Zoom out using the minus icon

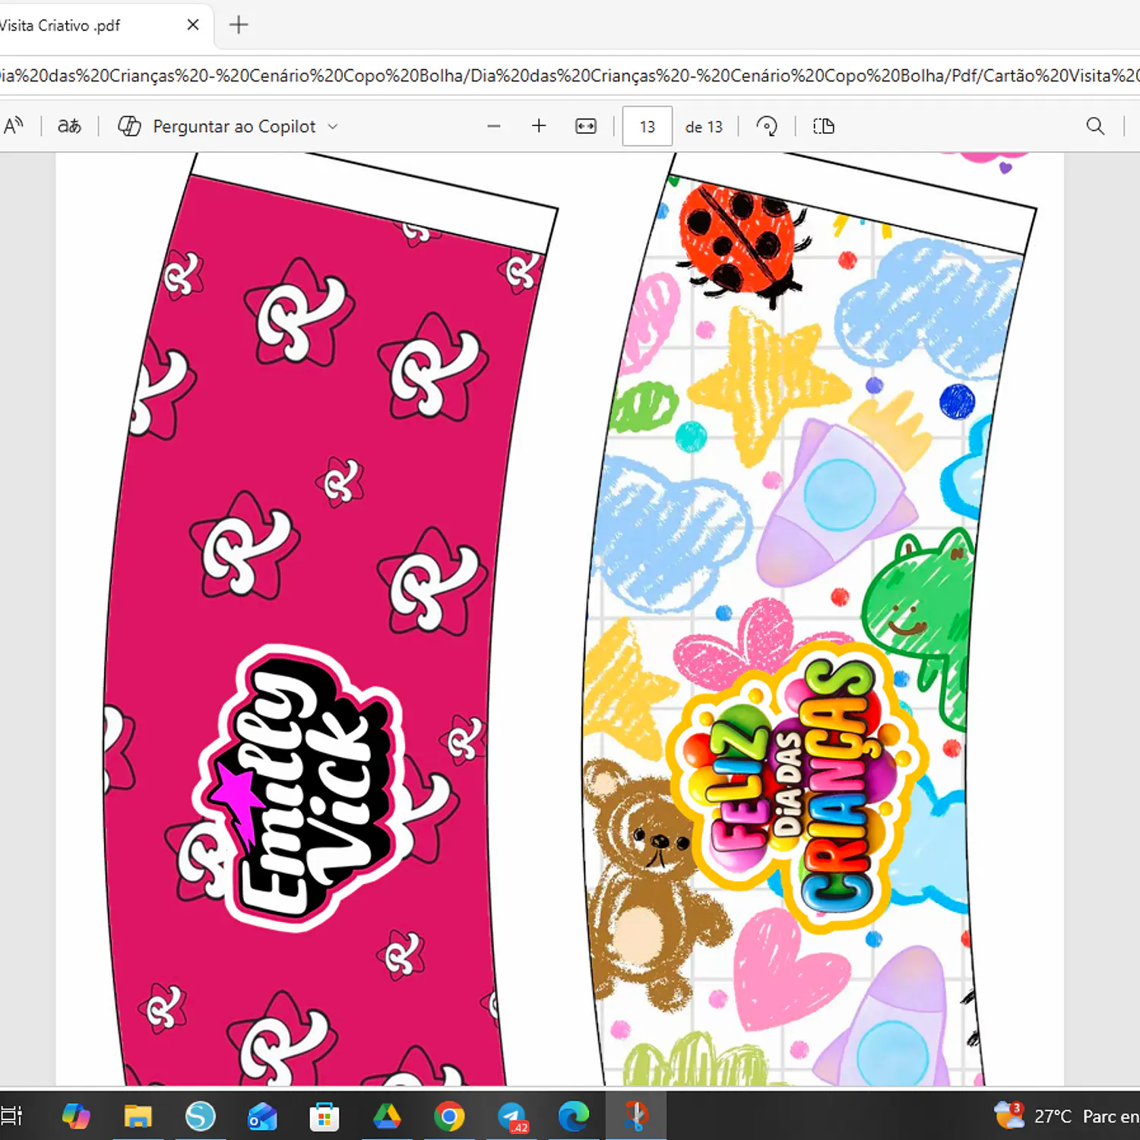[494, 126]
